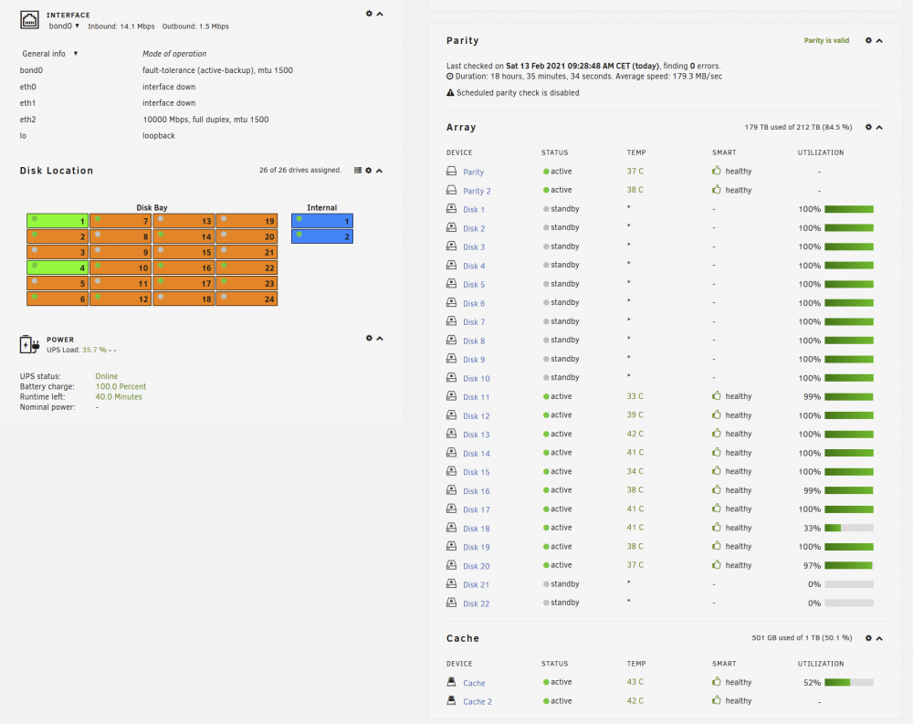Screen dimensions: 913x724
Task: Open the bond0 interface dropdown
Action: [64, 26]
